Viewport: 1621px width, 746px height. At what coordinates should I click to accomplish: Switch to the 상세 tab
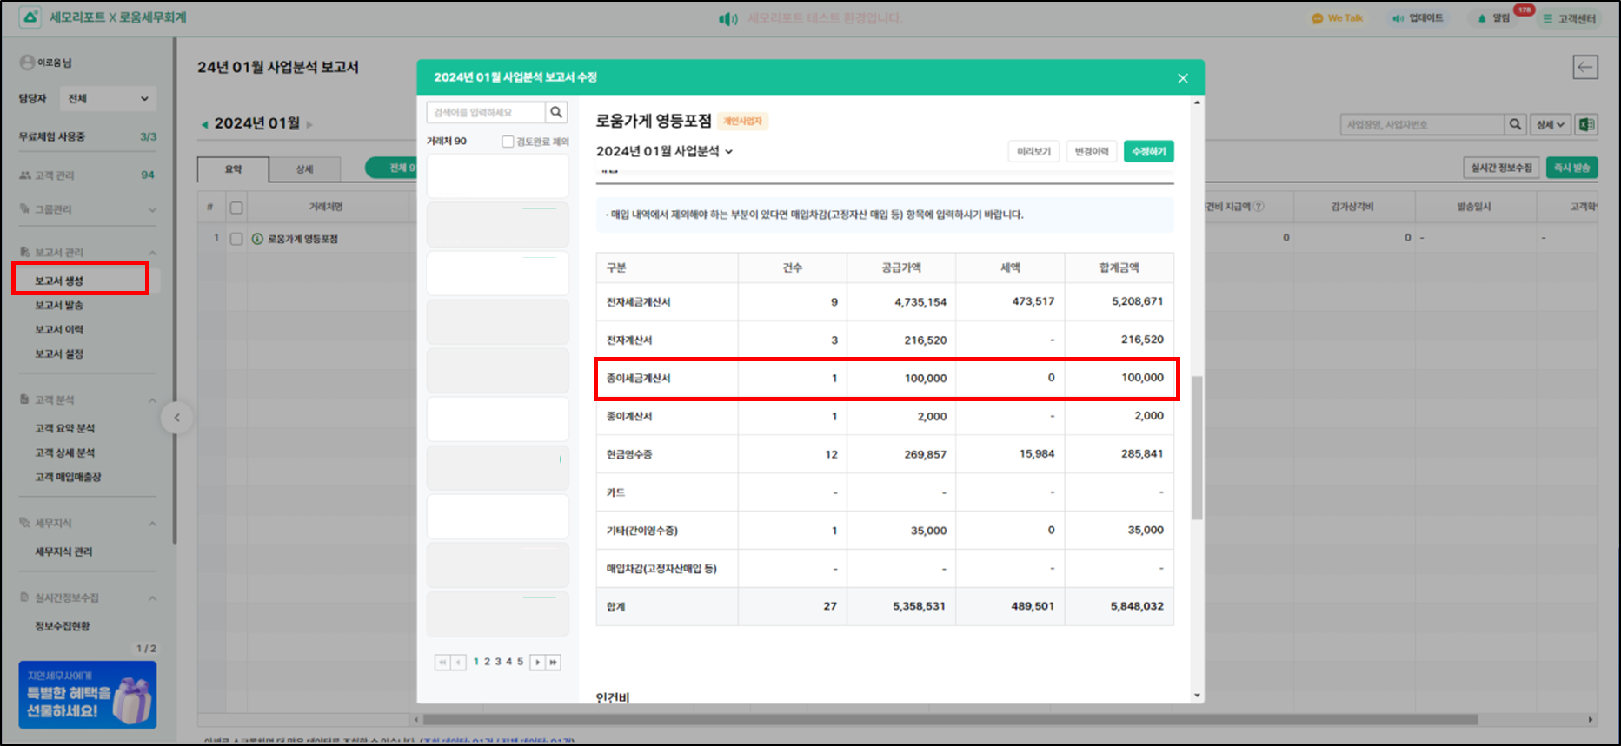coord(304,168)
